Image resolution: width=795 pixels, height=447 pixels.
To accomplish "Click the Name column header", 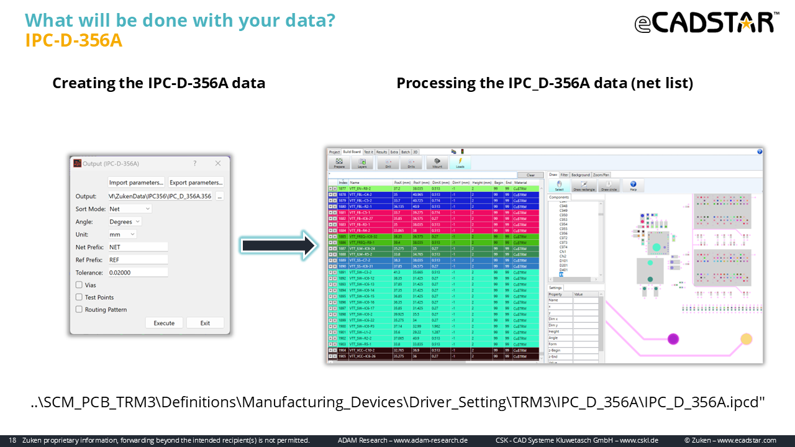I will point(370,183).
